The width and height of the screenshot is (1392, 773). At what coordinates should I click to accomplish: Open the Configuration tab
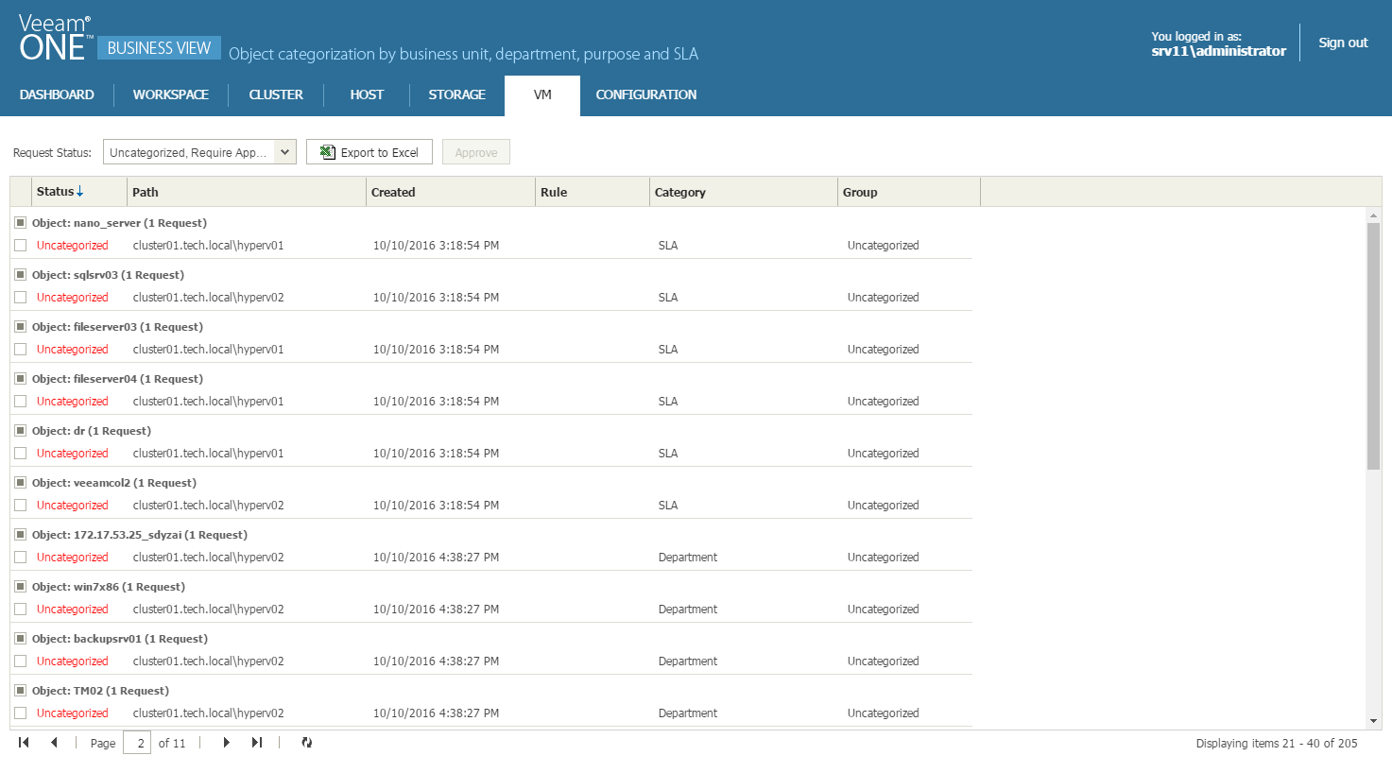point(646,94)
